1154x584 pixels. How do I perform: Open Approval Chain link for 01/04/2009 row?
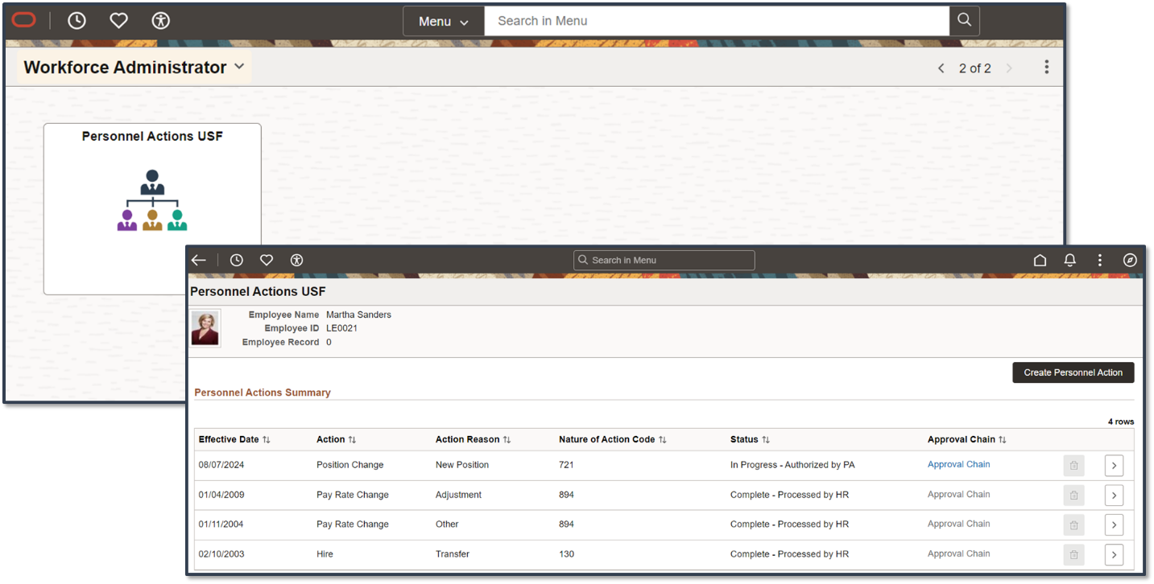pyautogui.click(x=958, y=495)
